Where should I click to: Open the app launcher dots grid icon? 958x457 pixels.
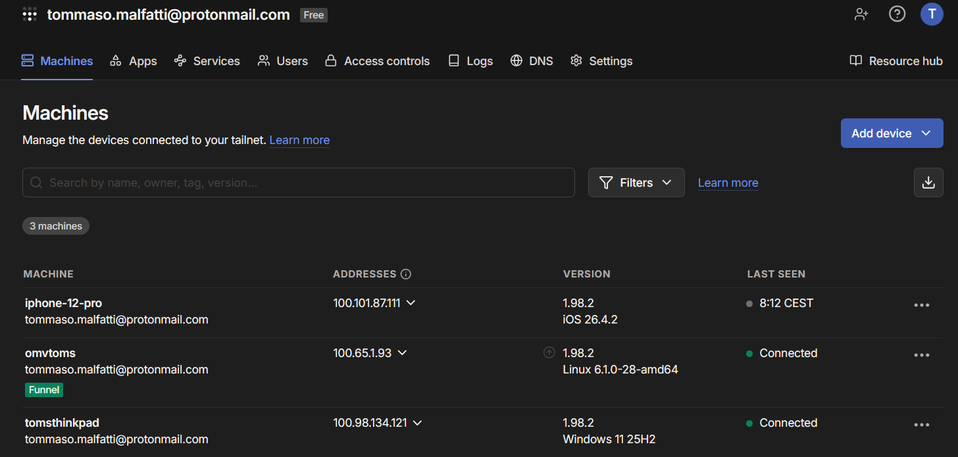pos(29,14)
